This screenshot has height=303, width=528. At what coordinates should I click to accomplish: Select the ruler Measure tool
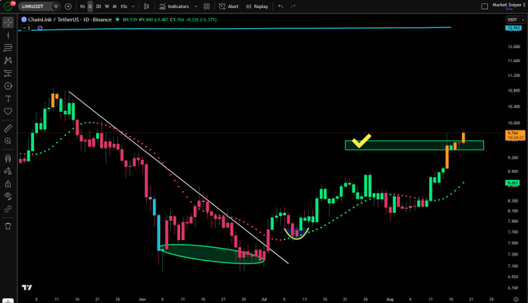click(x=8, y=128)
